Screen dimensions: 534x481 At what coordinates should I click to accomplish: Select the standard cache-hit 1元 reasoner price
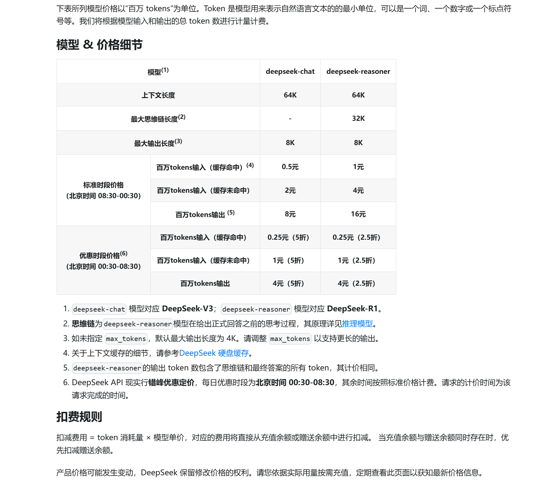pos(358,167)
